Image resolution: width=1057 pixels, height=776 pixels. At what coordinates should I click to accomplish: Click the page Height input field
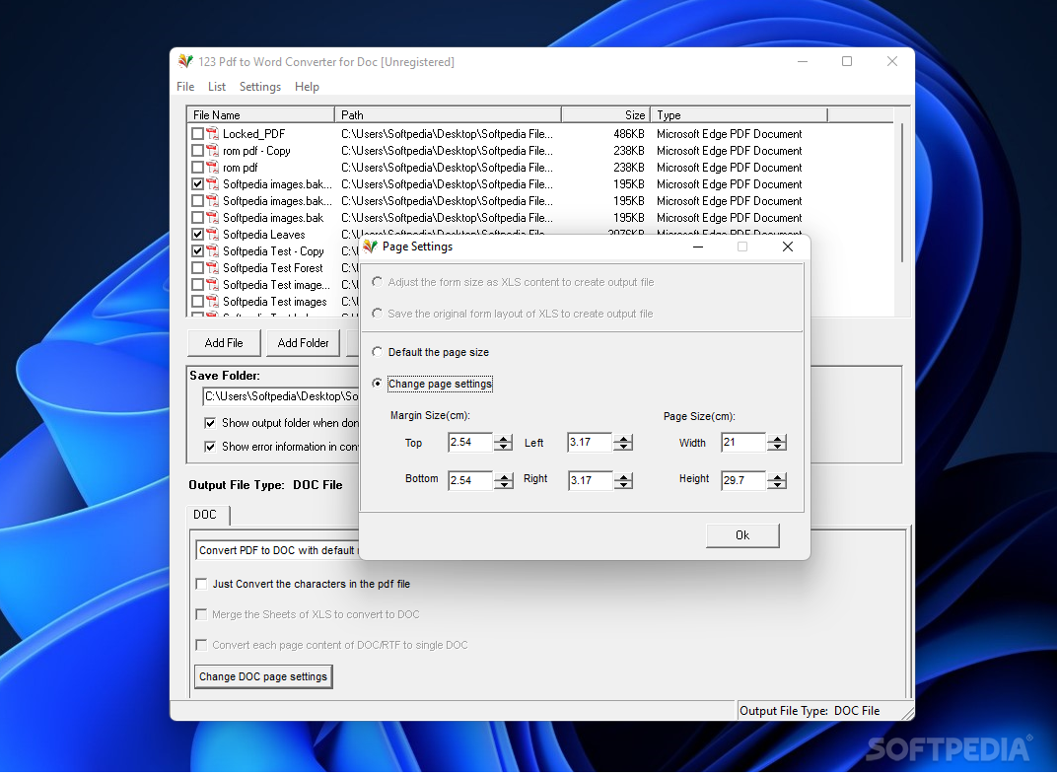(x=743, y=481)
